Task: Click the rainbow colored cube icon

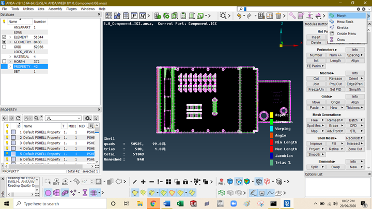Action: 247,182
